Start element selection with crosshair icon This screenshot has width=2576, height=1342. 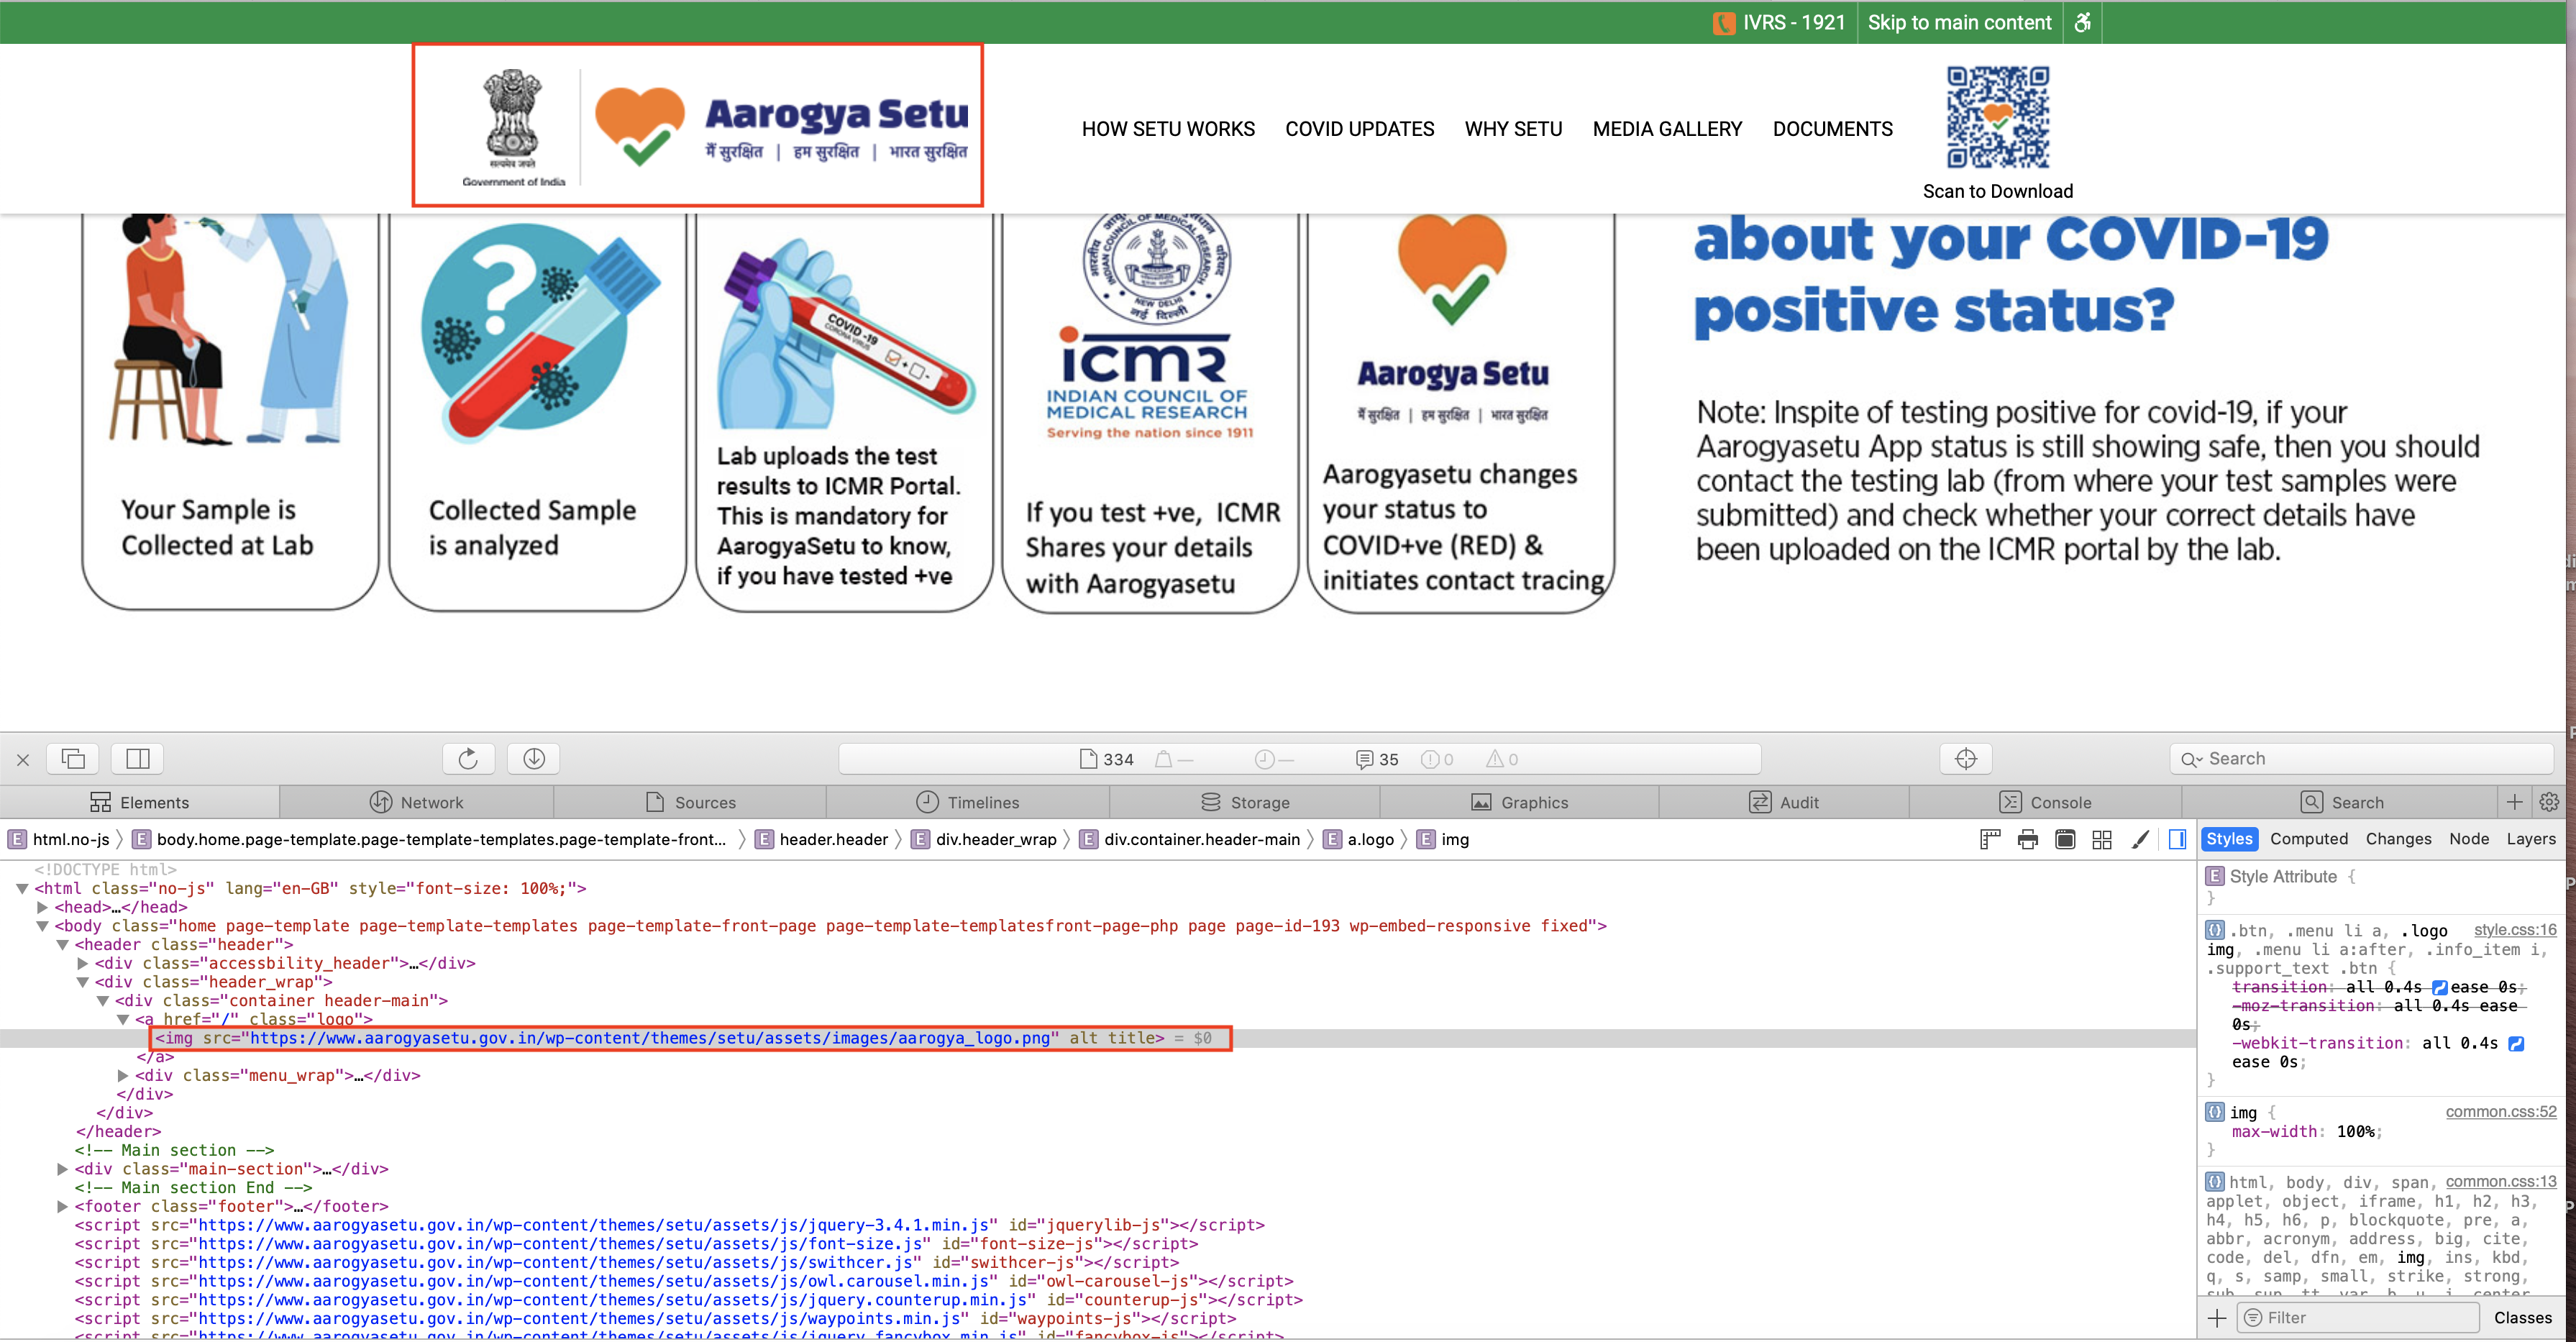click(1965, 759)
